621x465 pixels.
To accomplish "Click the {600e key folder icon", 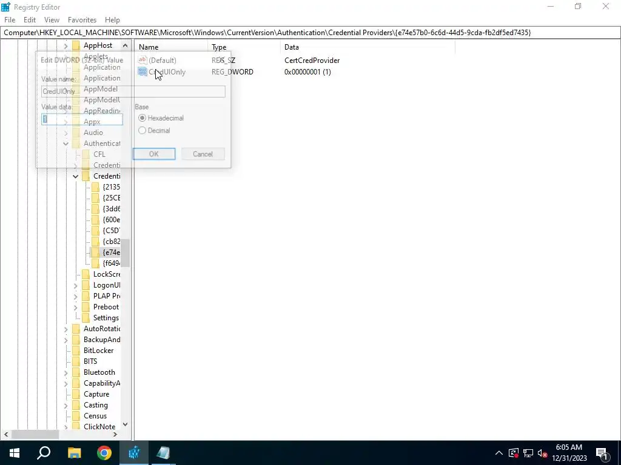I will (x=95, y=219).
